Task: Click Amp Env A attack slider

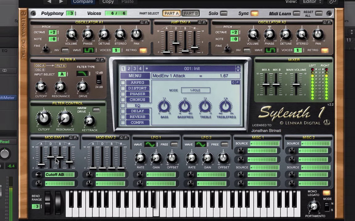Action: point(166,52)
